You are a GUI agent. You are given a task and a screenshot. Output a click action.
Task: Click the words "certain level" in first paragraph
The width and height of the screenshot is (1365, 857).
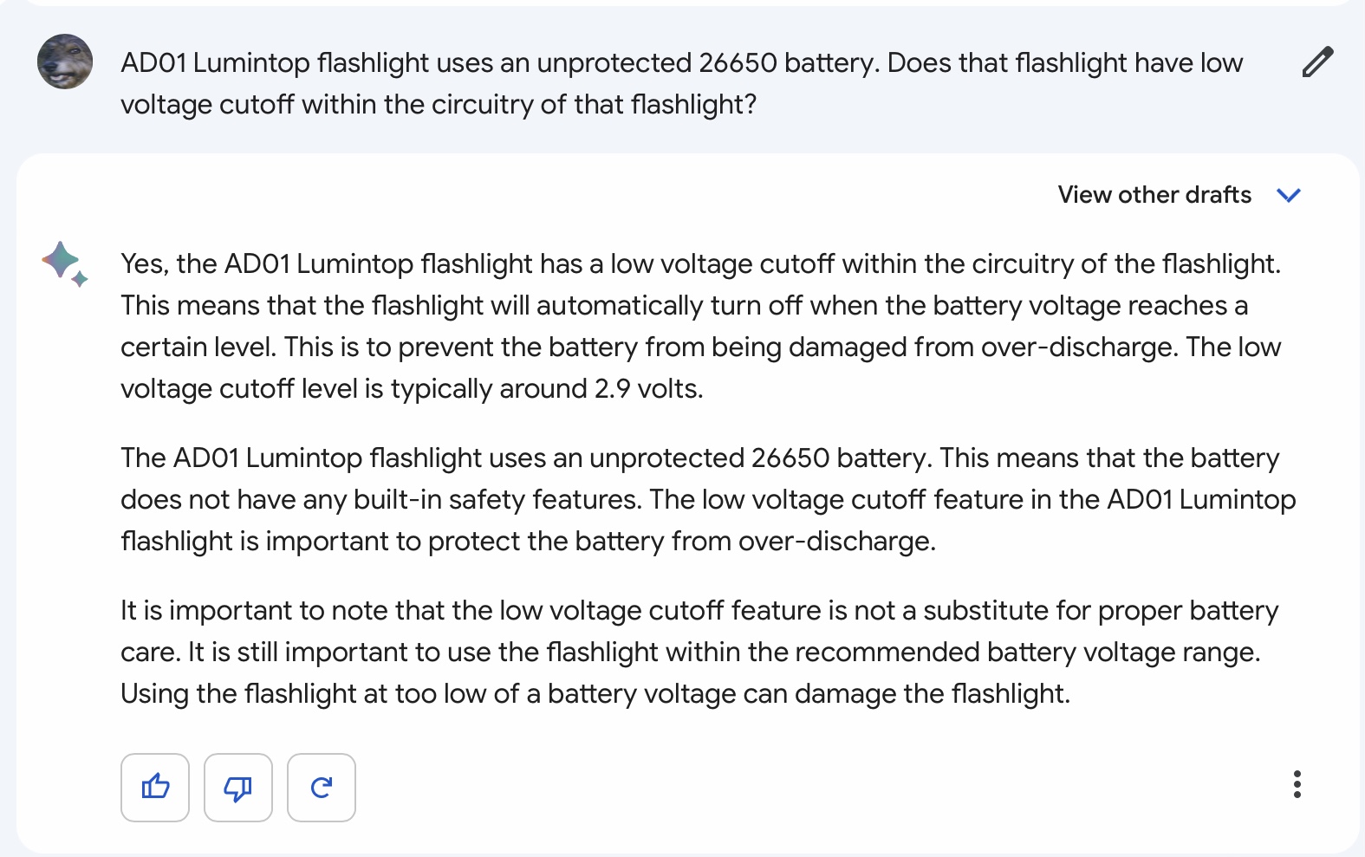(198, 347)
